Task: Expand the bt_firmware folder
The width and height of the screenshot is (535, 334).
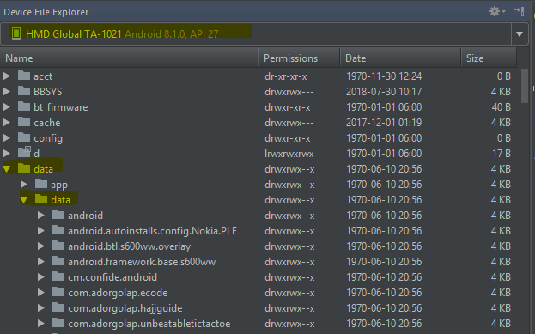Action: point(7,107)
